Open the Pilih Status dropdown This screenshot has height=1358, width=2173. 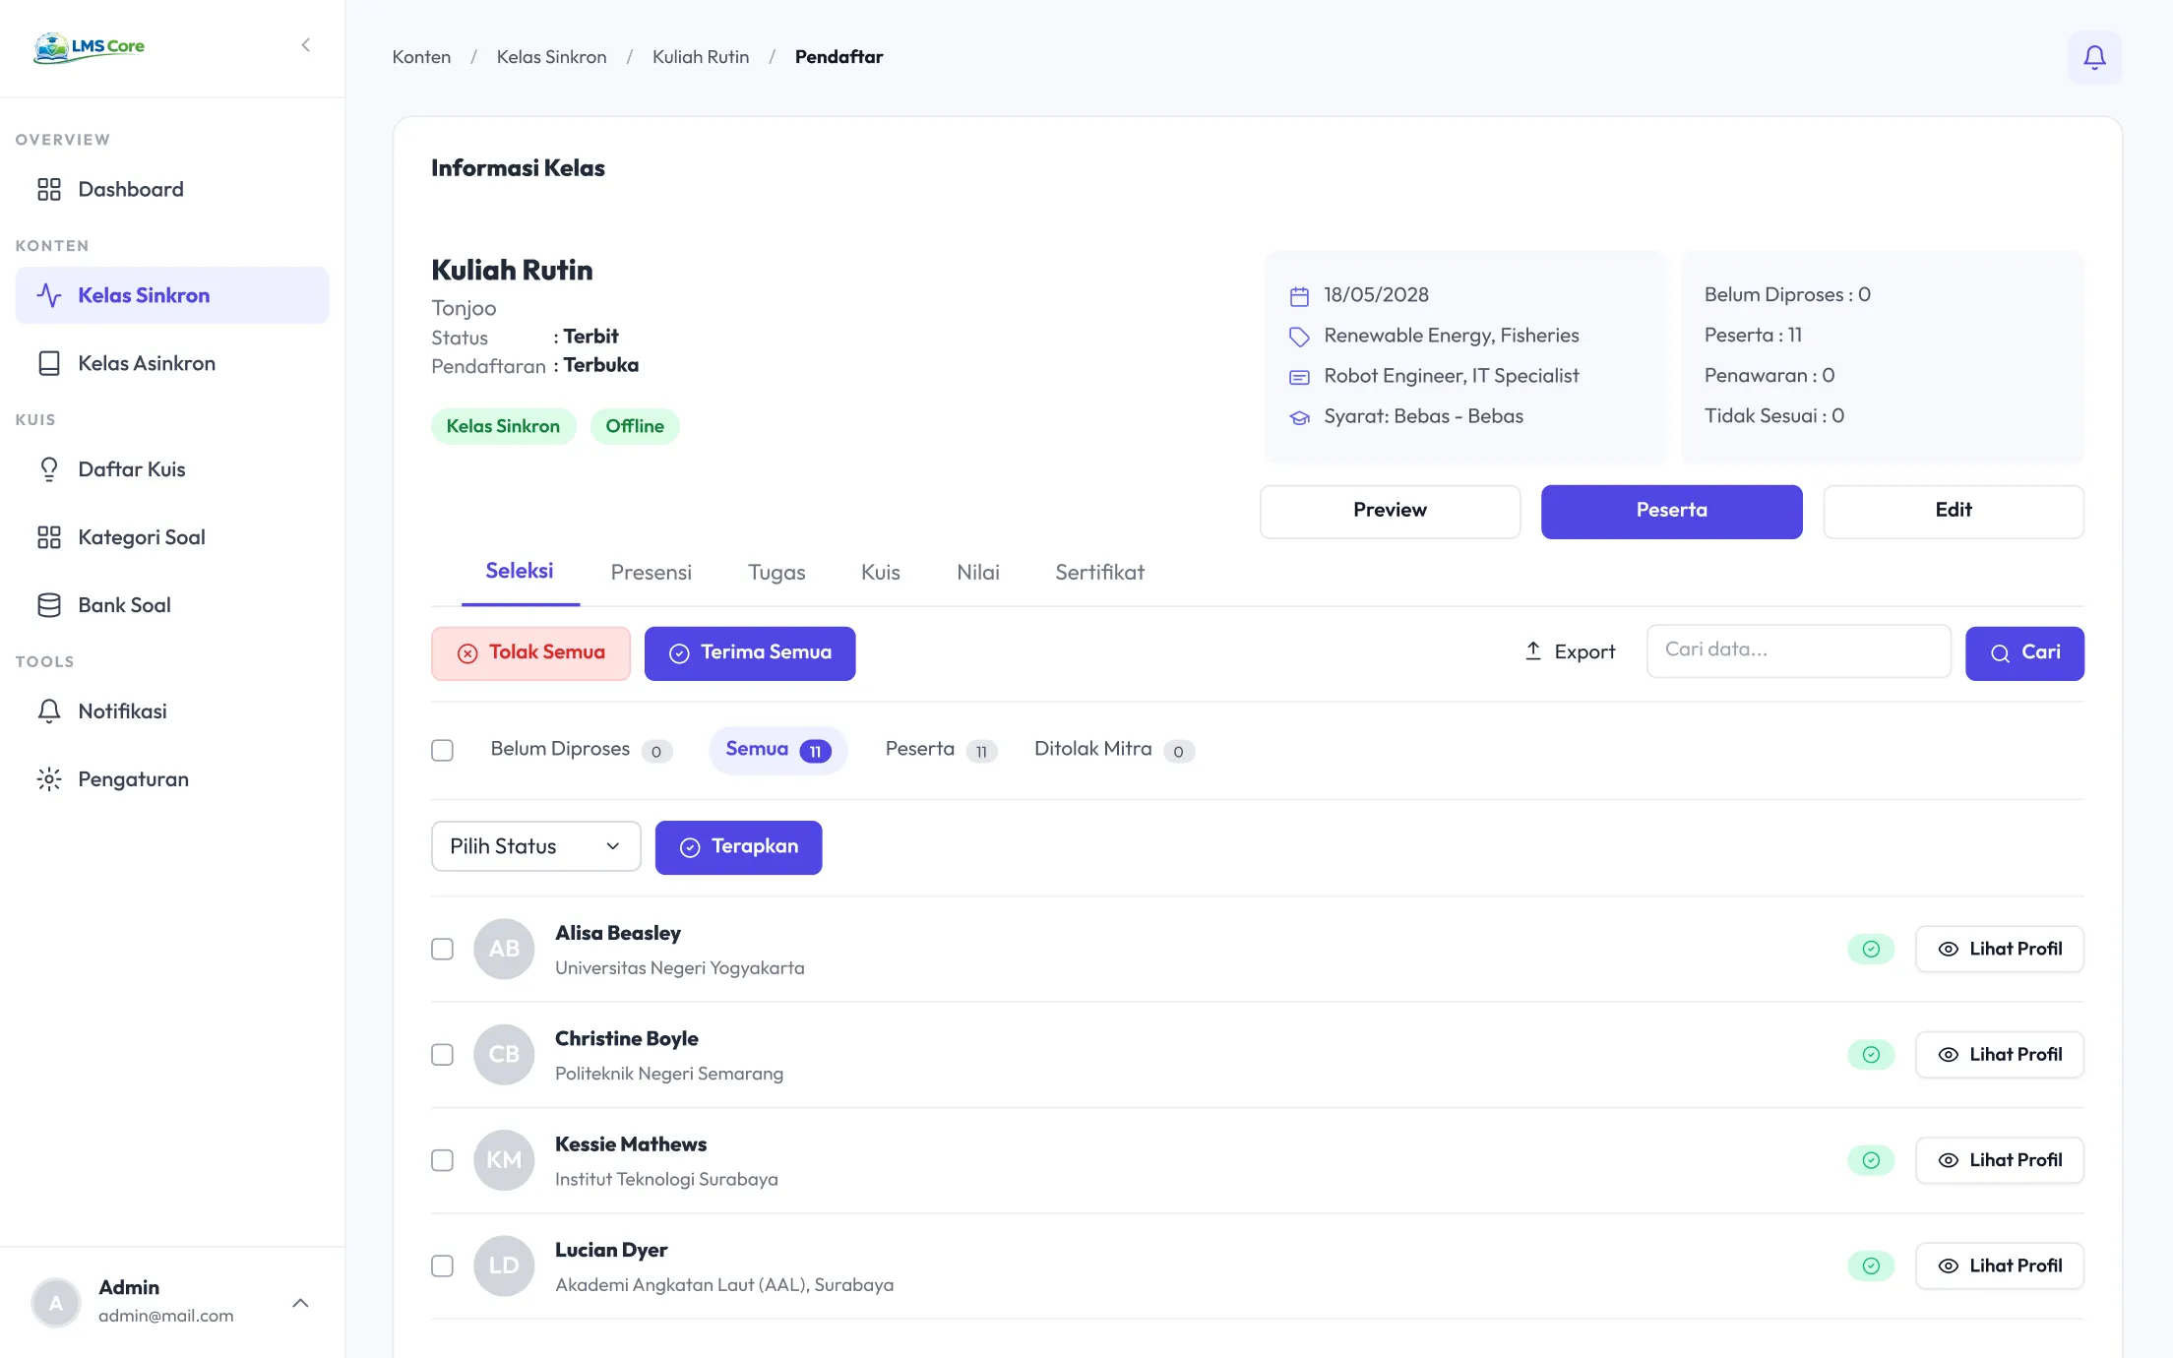tap(535, 846)
